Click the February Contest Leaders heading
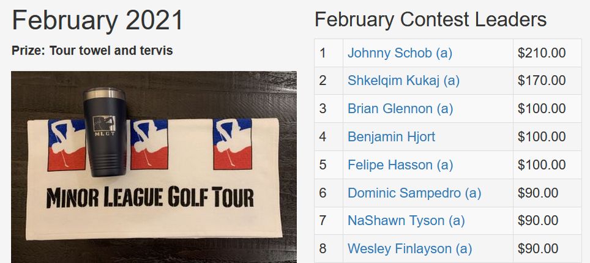 (430, 20)
